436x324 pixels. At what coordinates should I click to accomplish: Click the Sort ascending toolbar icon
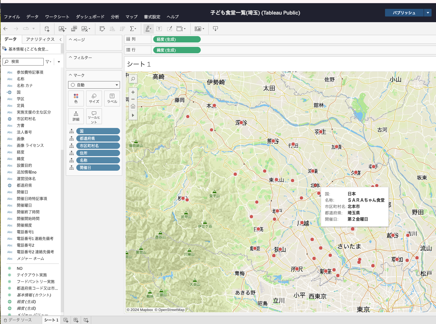[112, 29]
